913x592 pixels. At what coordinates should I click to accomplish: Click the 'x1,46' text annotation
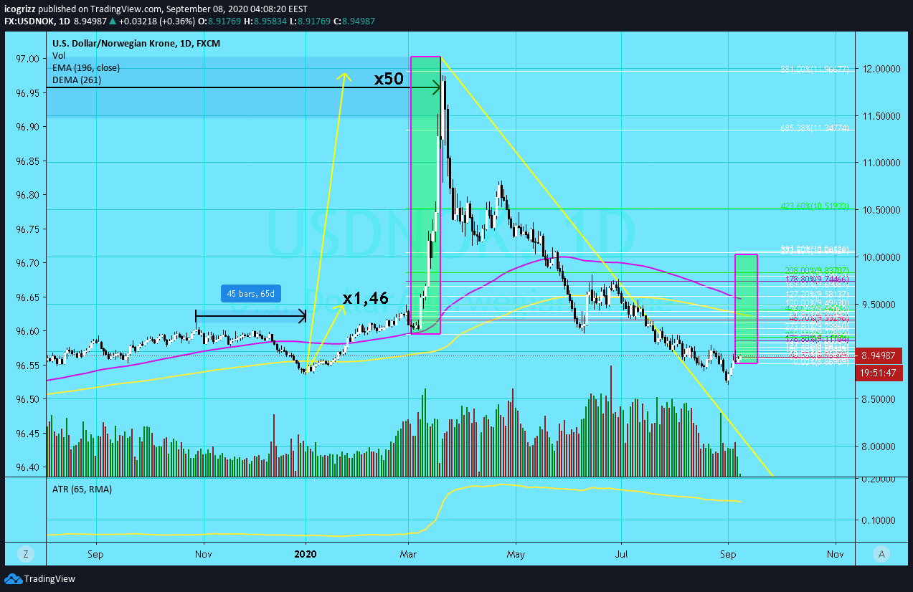coord(366,298)
